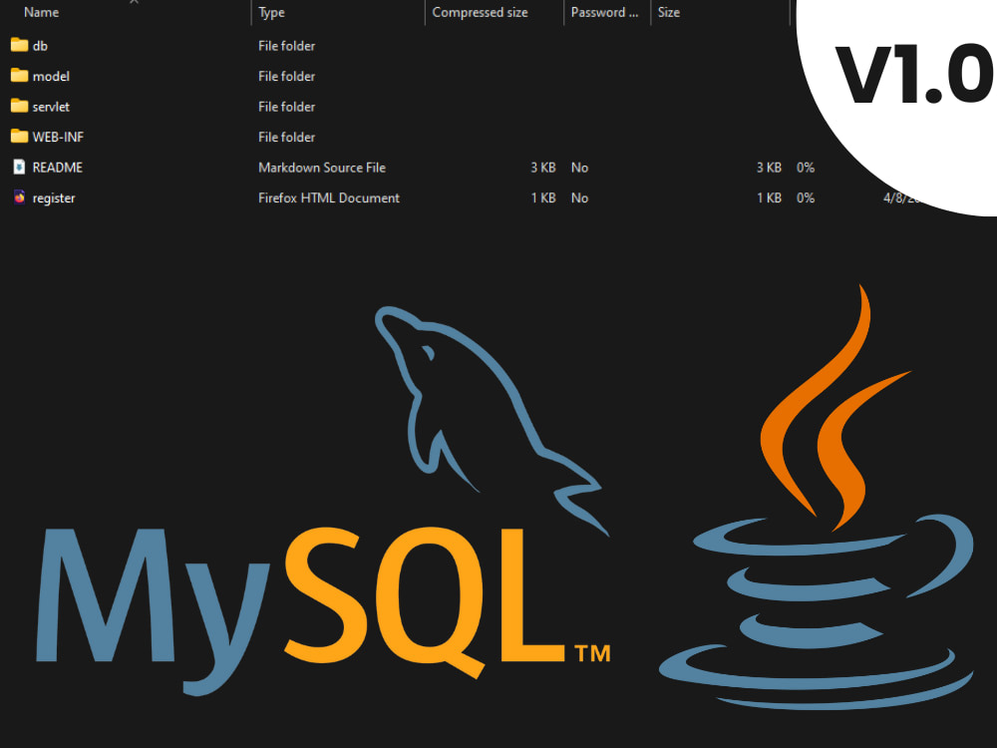Select the 'db' file name

pyautogui.click(x=40, y=46)
